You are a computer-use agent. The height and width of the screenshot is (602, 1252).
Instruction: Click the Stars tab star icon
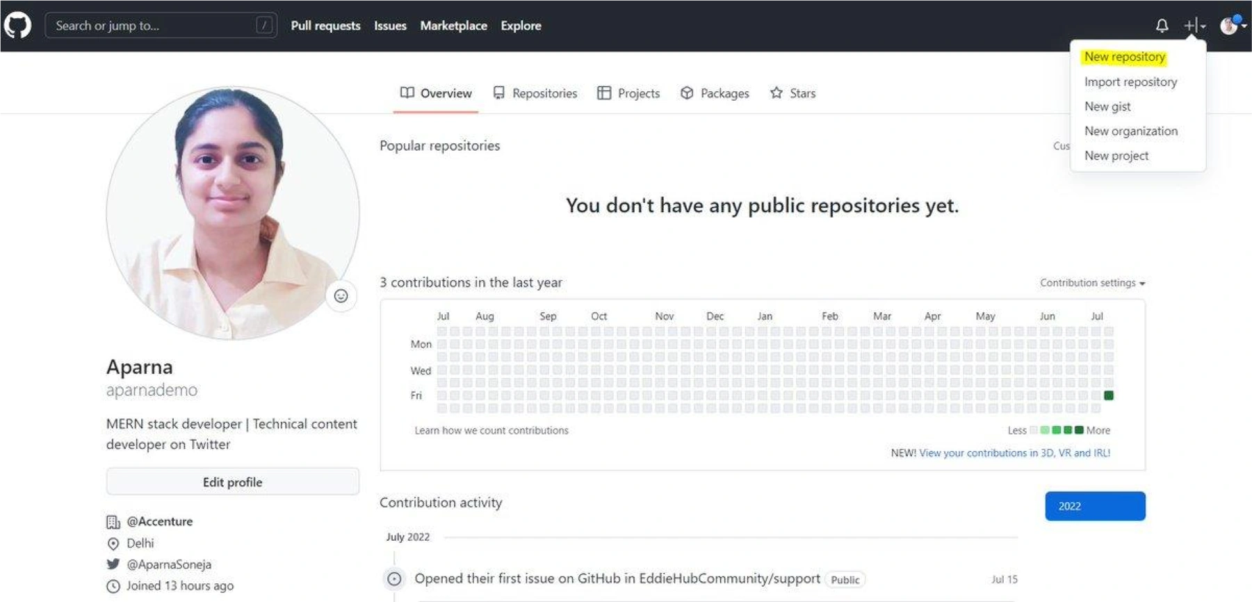point(777,93)
